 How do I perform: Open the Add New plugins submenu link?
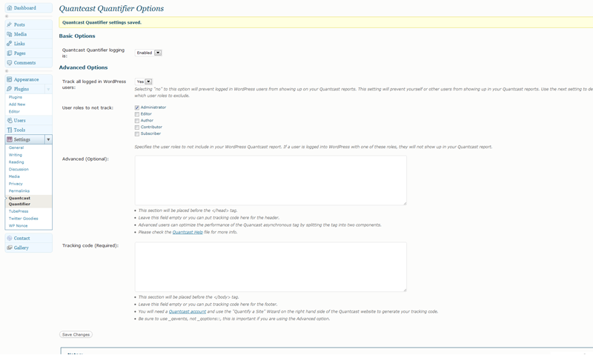17,104
